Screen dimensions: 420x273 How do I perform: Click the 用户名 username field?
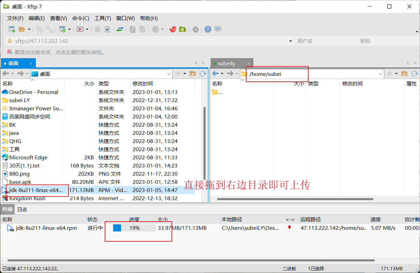326,41
